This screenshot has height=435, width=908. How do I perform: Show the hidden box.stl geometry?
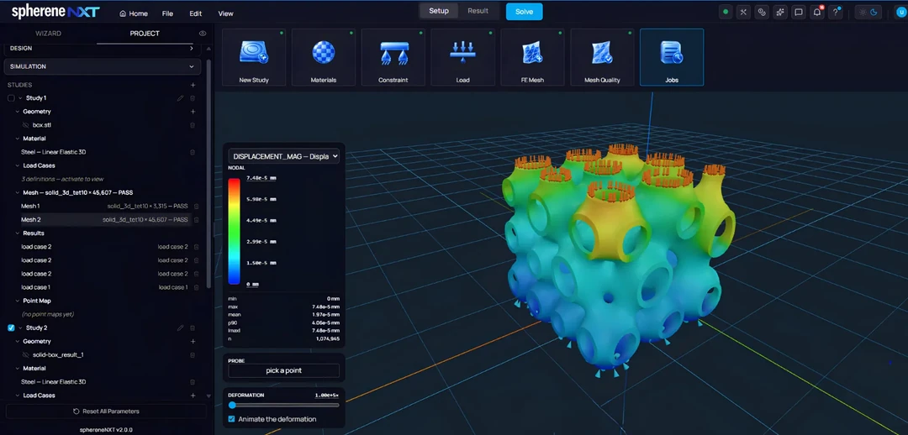[25, 125]
